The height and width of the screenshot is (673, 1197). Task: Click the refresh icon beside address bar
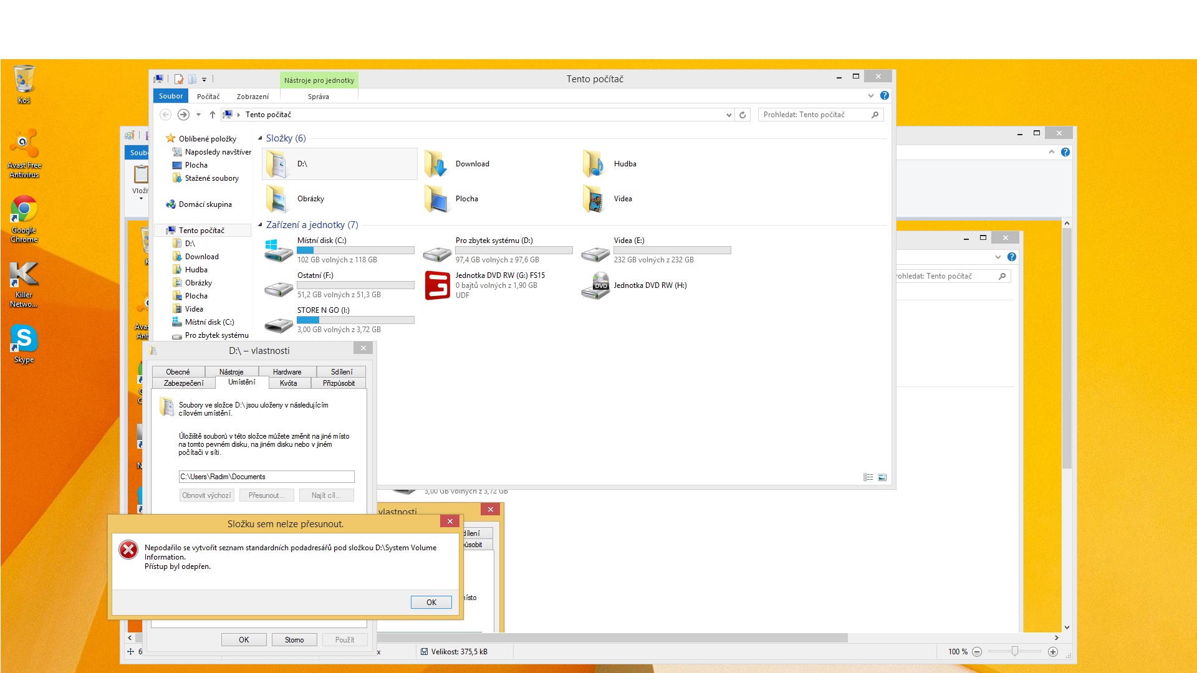pyautogui.click(x=743, y=115)
